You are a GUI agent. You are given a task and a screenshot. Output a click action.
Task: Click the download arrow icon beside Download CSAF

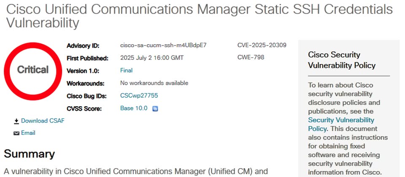click(x=16, y=121)
